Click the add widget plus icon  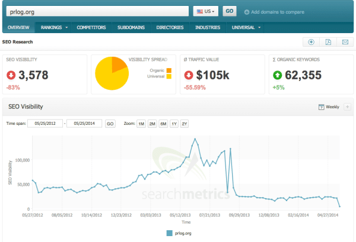tap(311, 42)
